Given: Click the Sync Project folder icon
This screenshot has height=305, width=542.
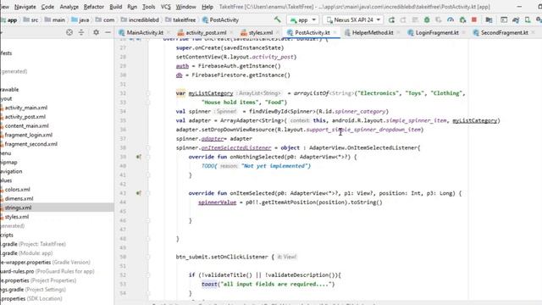Looking at the screenshot, I should point(489,20).
